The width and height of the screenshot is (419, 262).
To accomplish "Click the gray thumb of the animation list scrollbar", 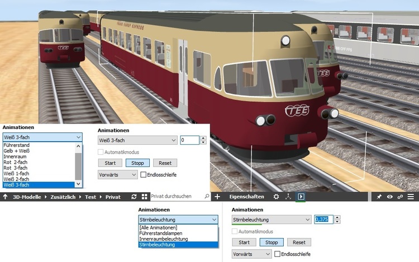I will point(78,166).
